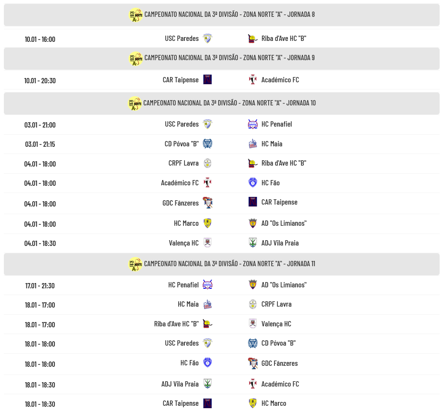Select GDC Fânzeres crest in Jornada 10

[208, 203]
